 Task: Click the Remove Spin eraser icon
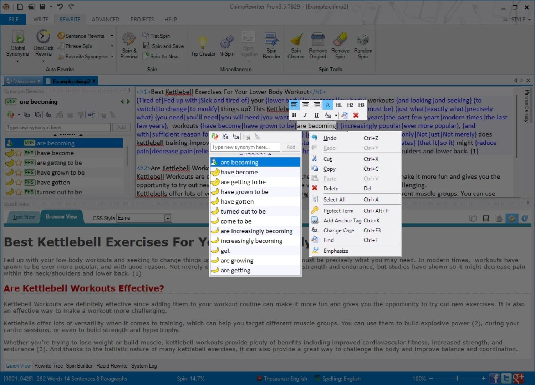pos(340,40)
